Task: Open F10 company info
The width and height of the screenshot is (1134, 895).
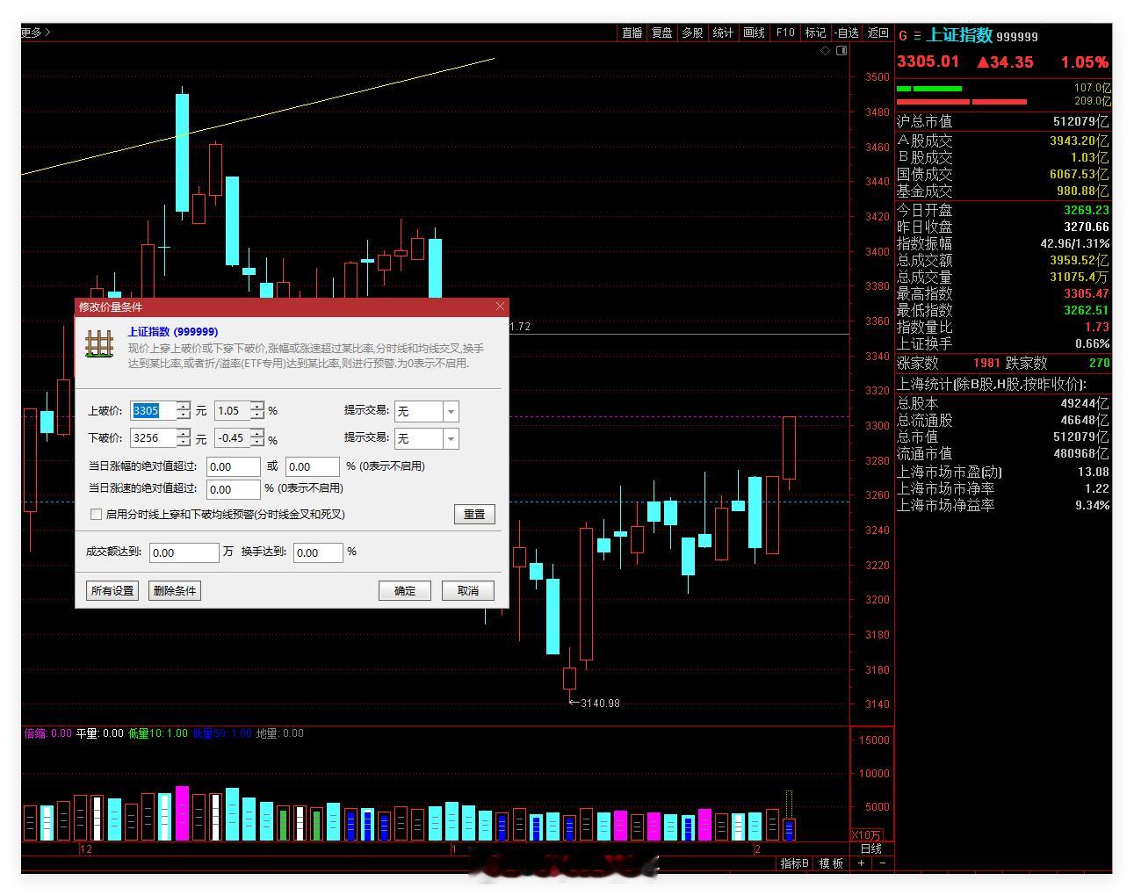Action: pyautogui.click(x=784, y=32)
